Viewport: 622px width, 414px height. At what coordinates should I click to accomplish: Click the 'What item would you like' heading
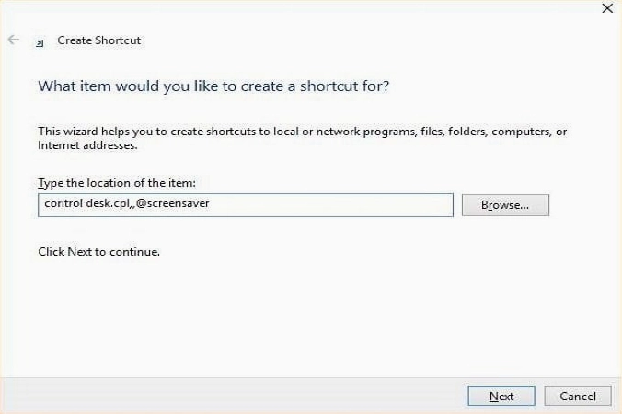pos(213,86)
